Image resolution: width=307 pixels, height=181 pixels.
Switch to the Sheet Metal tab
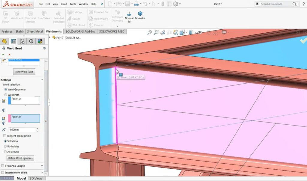pos(35,31)
